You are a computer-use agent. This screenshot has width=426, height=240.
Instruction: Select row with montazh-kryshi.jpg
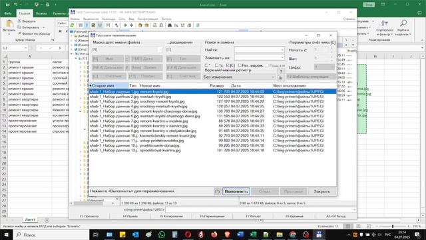click(x=212, y=97)
